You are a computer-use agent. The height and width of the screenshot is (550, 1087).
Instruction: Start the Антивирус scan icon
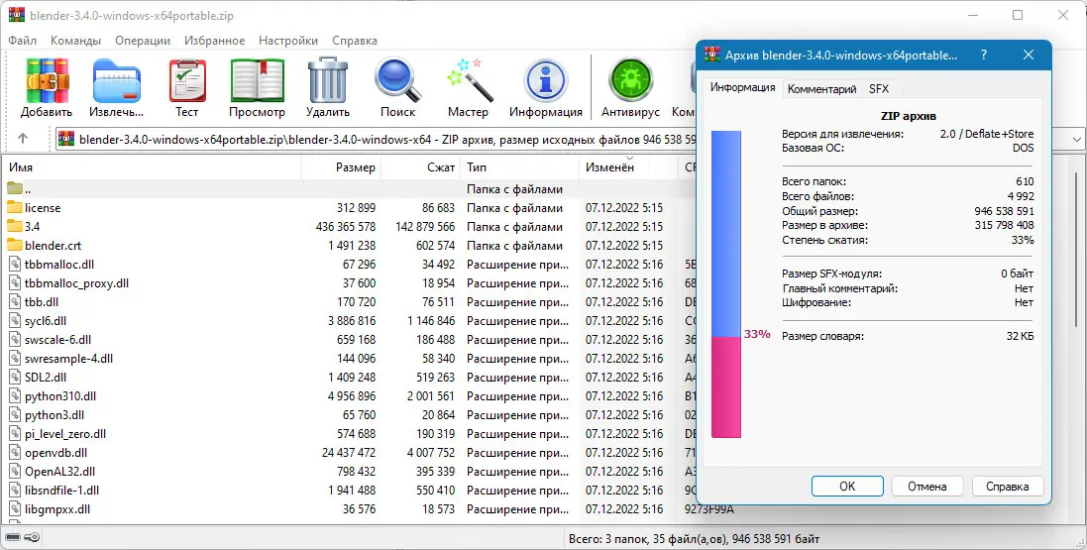[x=630, y=80]
